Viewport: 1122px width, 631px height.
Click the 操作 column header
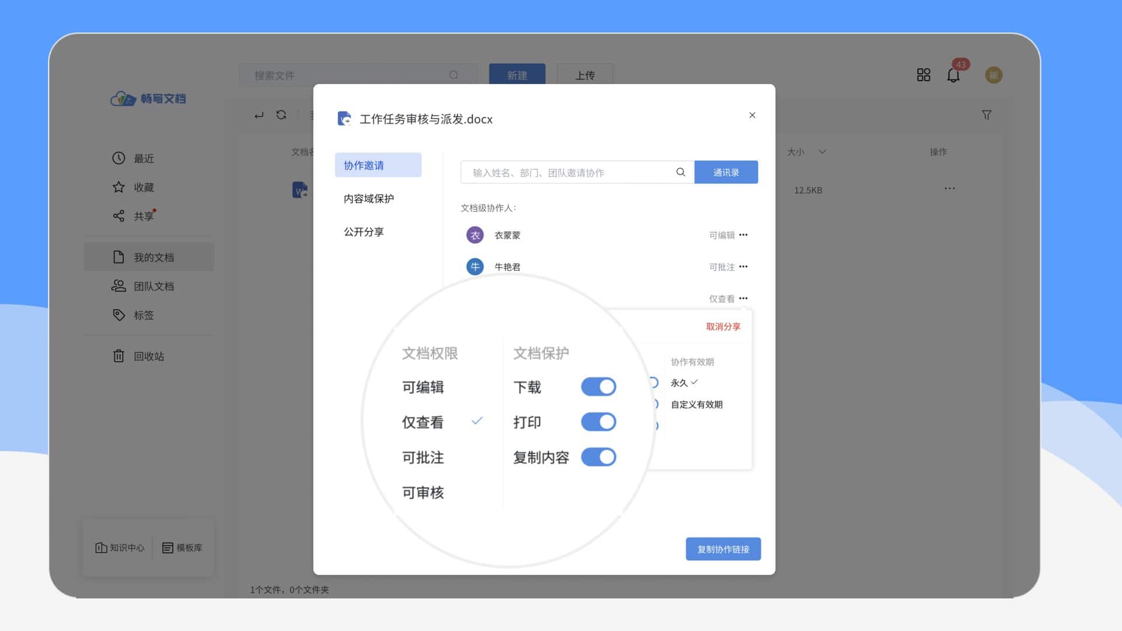(939, 152)
